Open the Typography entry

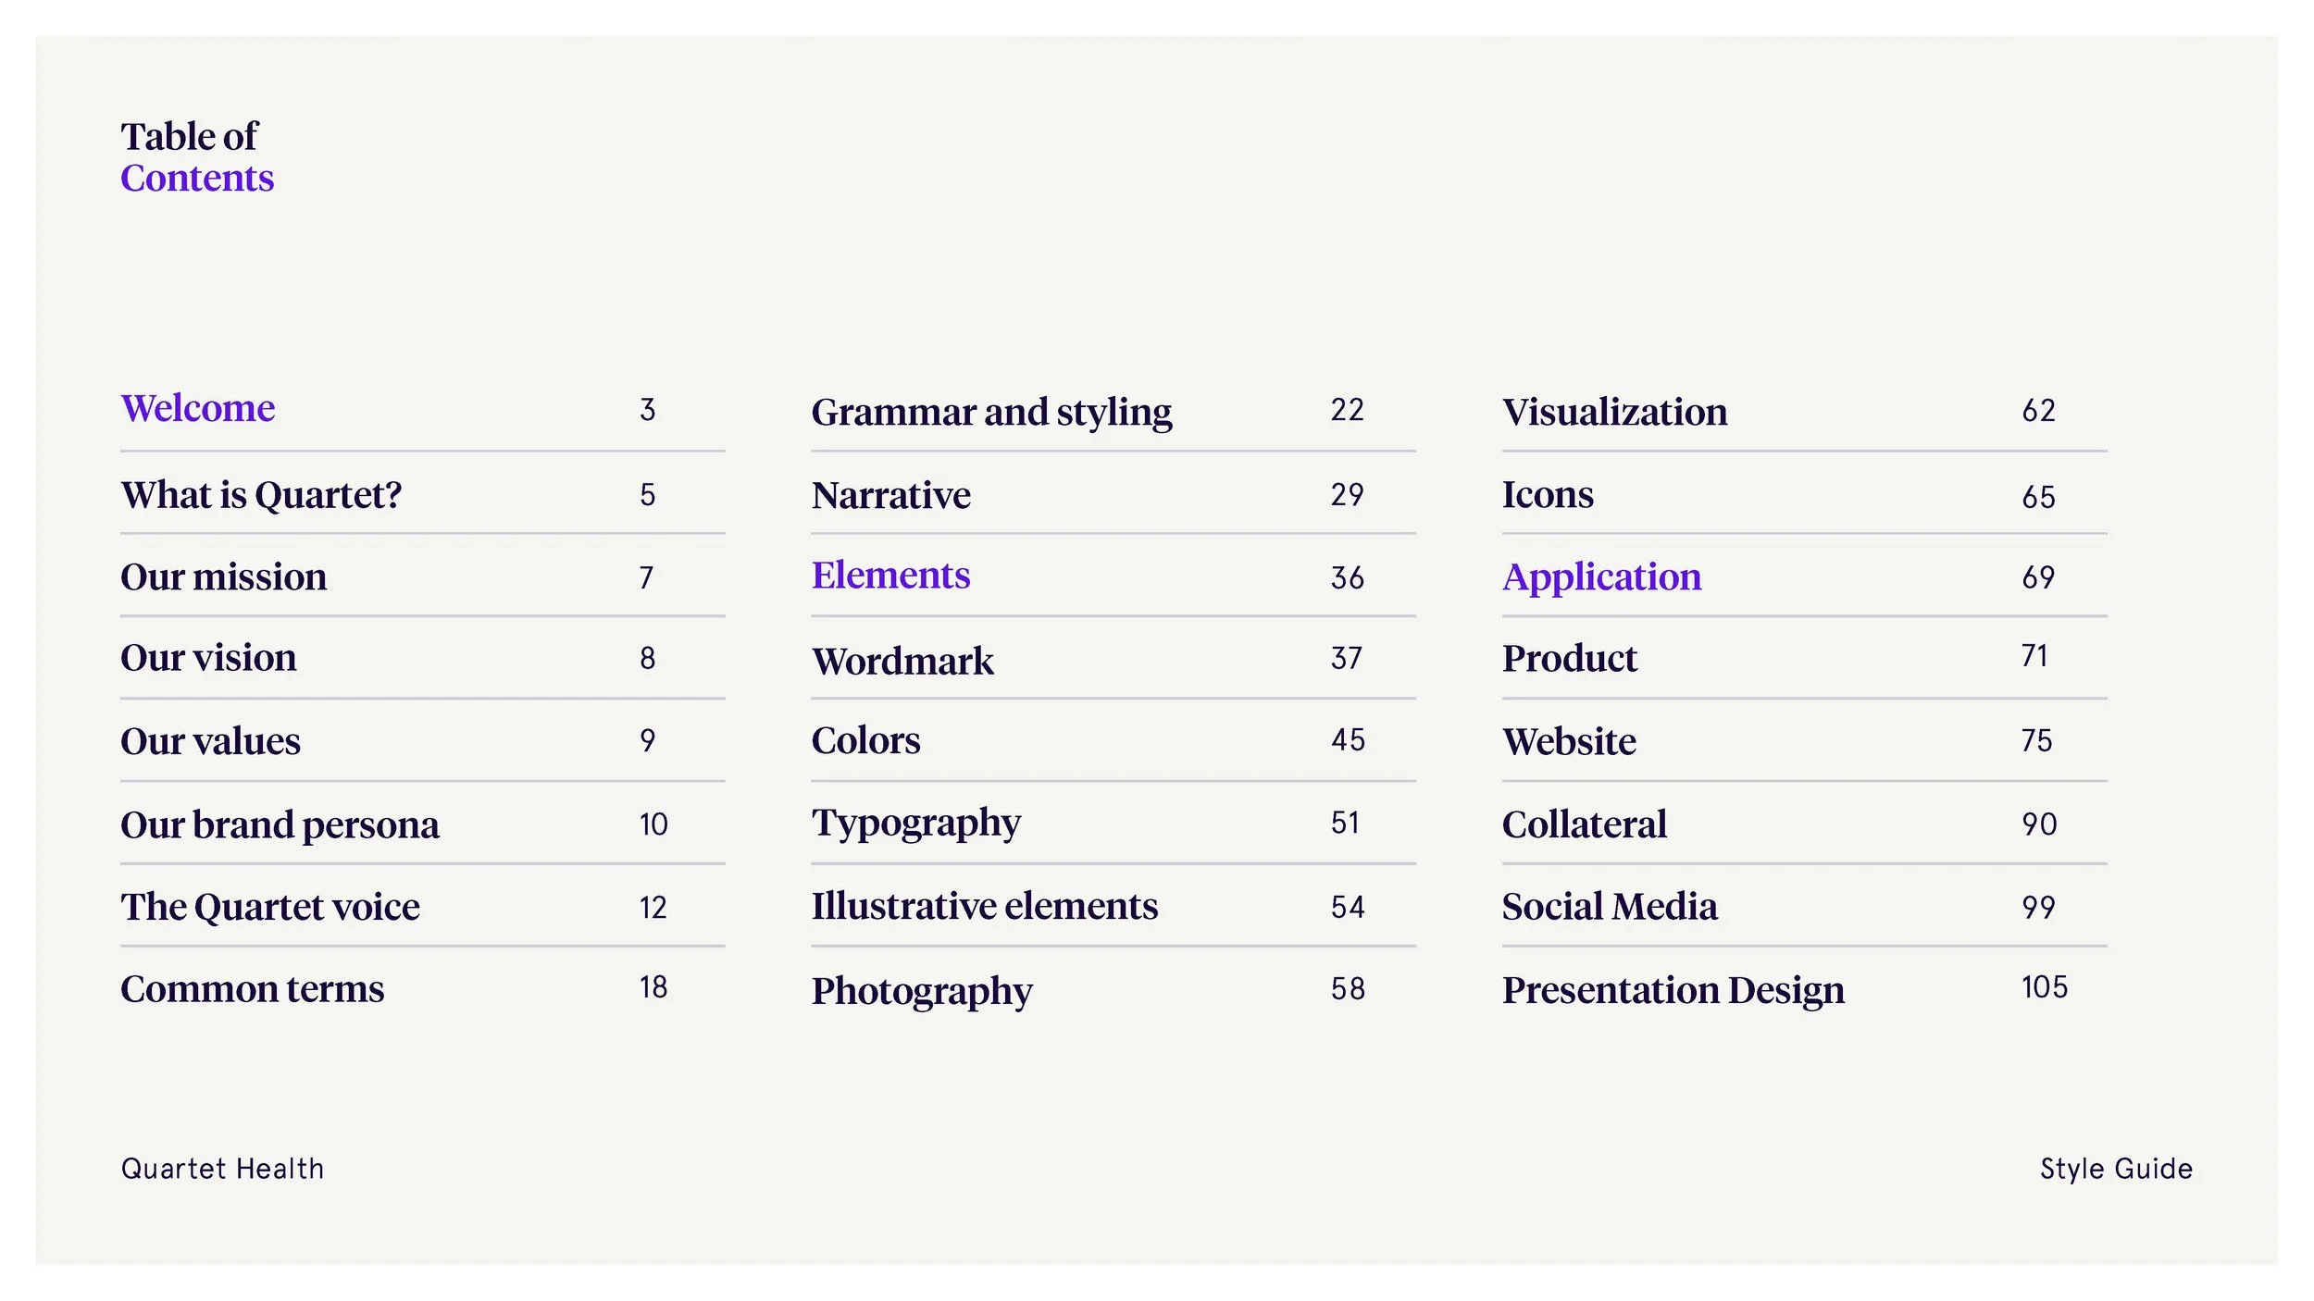(x=915, y=823)
